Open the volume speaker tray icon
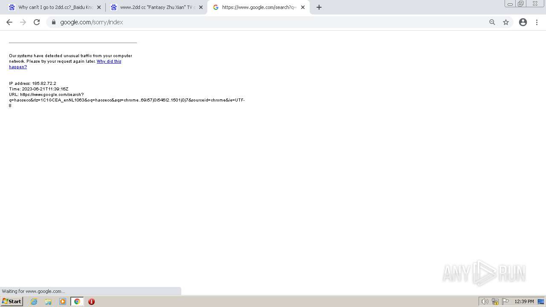 (x=485, y=301)
